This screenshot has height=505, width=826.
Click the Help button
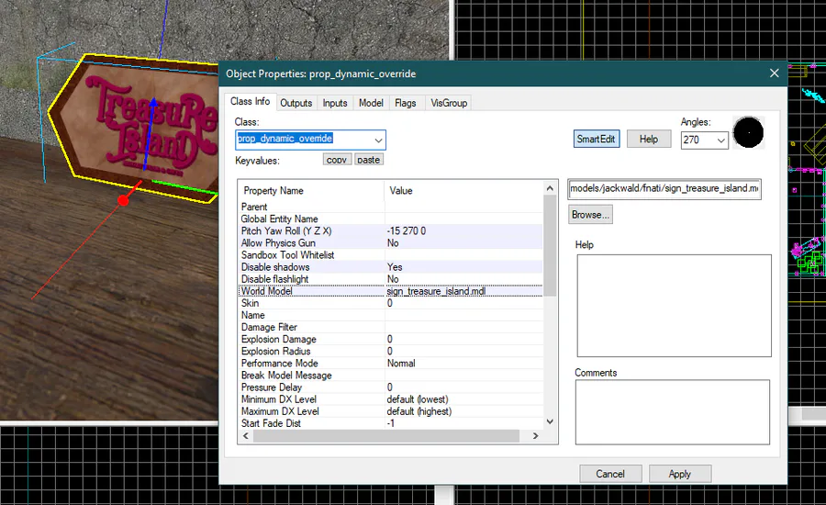[649, 140]
